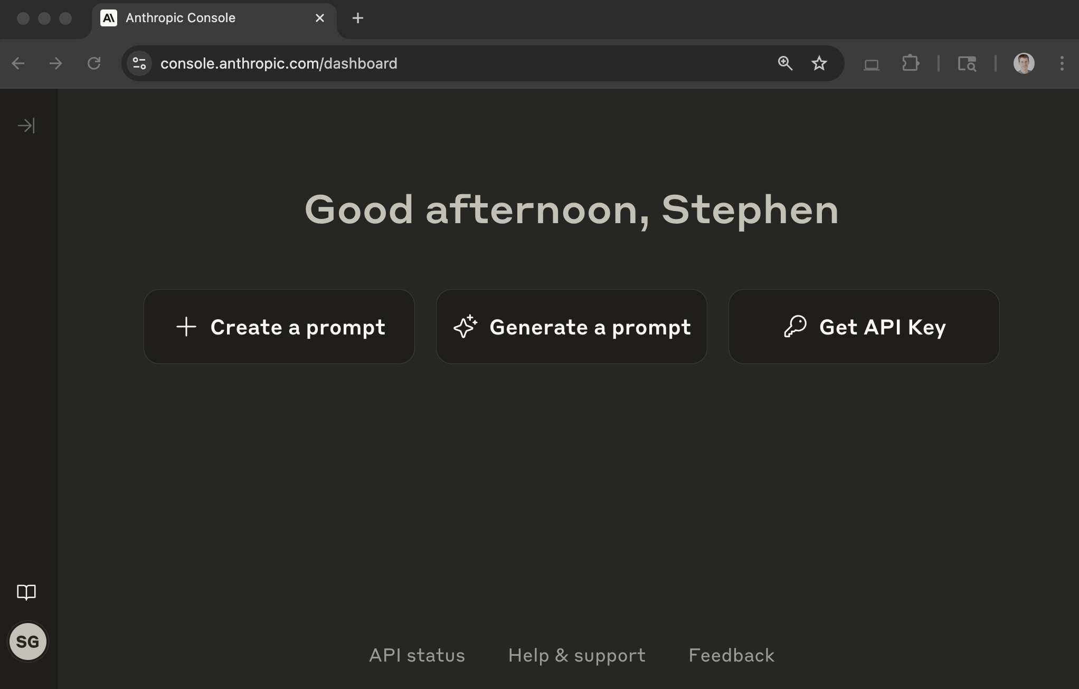1079x689 pixels.
Task: Open Chrome three-dot menu
Action: pos(1062,63)
